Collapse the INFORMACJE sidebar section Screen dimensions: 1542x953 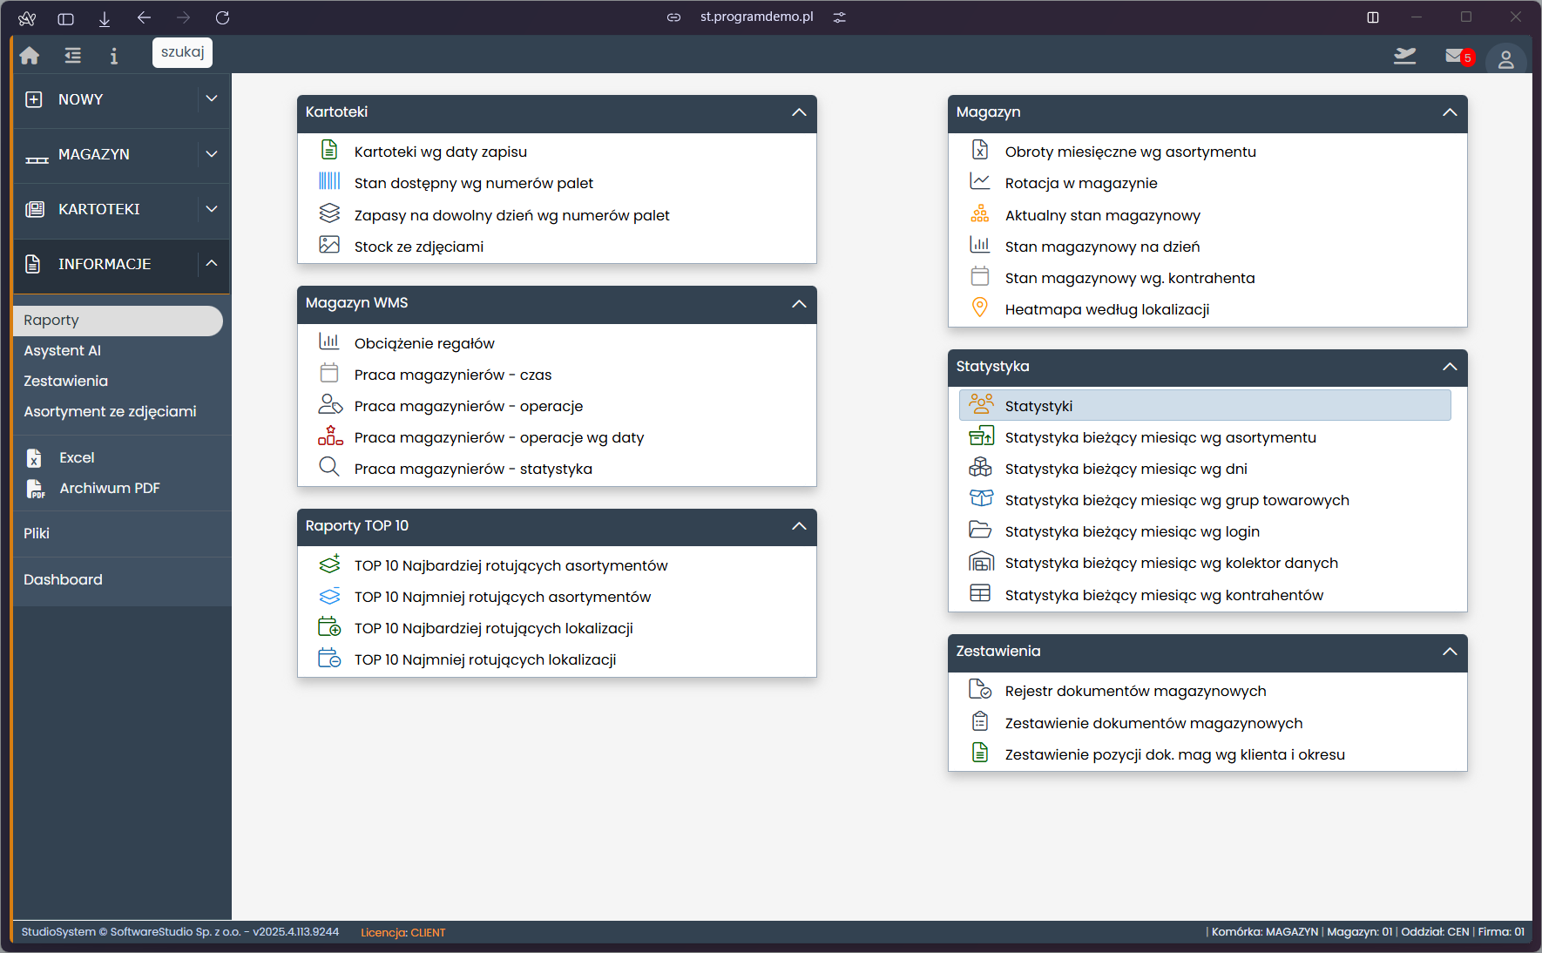(211, 263)
